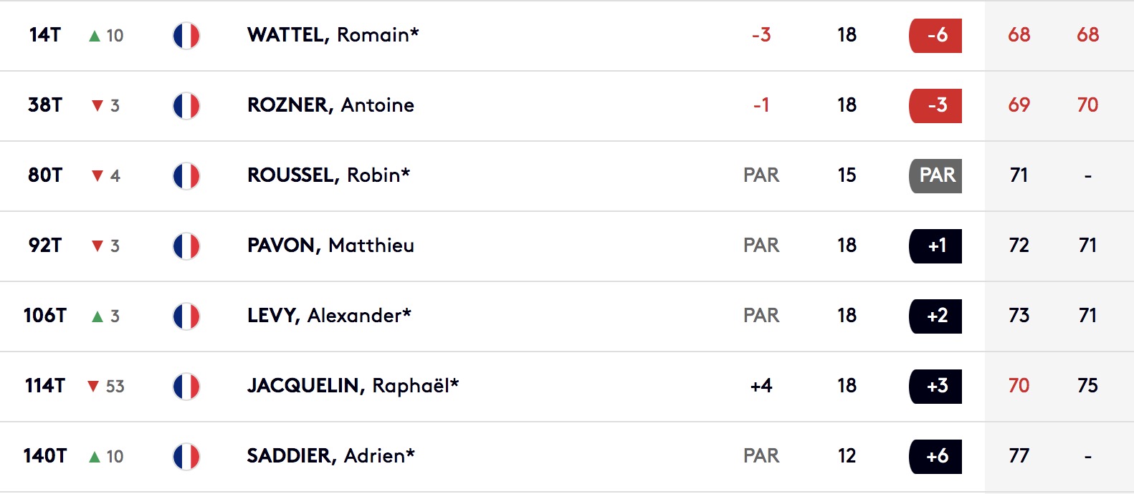This screenshot has height=494, width=1134.
Task: Select round score 77 for Saddier
Action: (1019, 456)
